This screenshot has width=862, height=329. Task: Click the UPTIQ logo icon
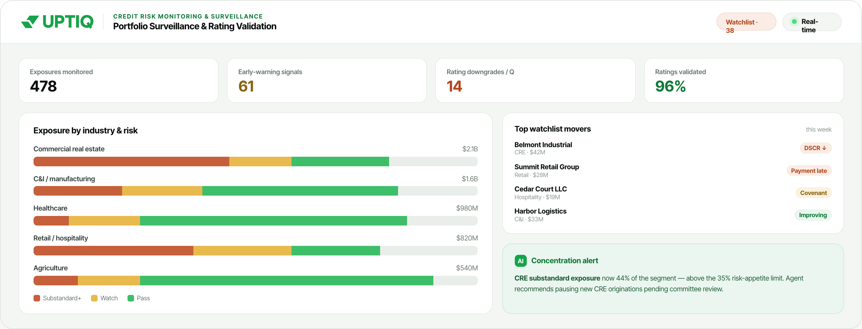(30, 22)
